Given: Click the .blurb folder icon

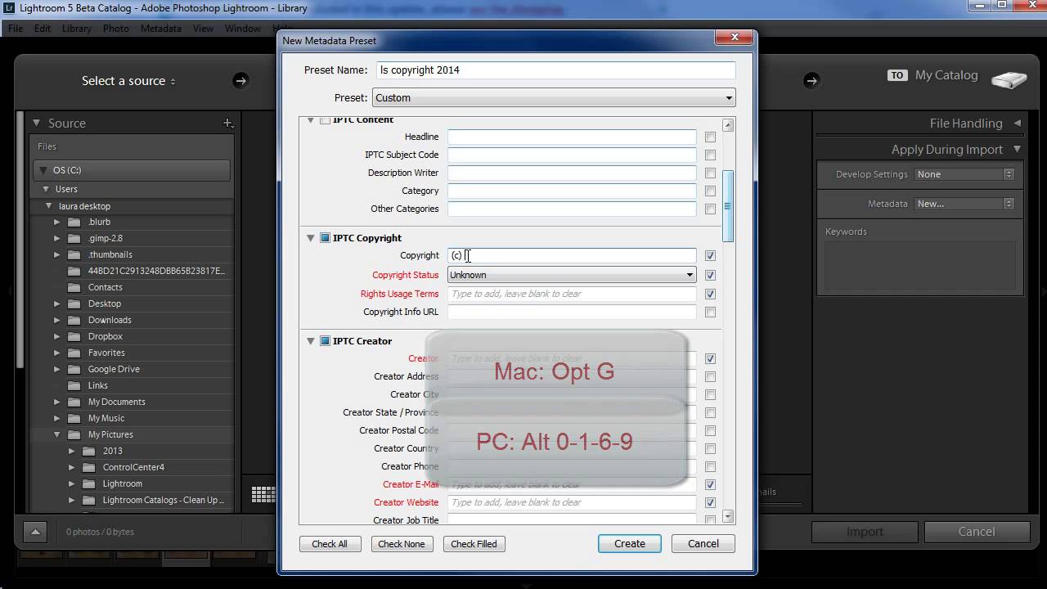Looking at the screenshot, I should tap(74, 222).
